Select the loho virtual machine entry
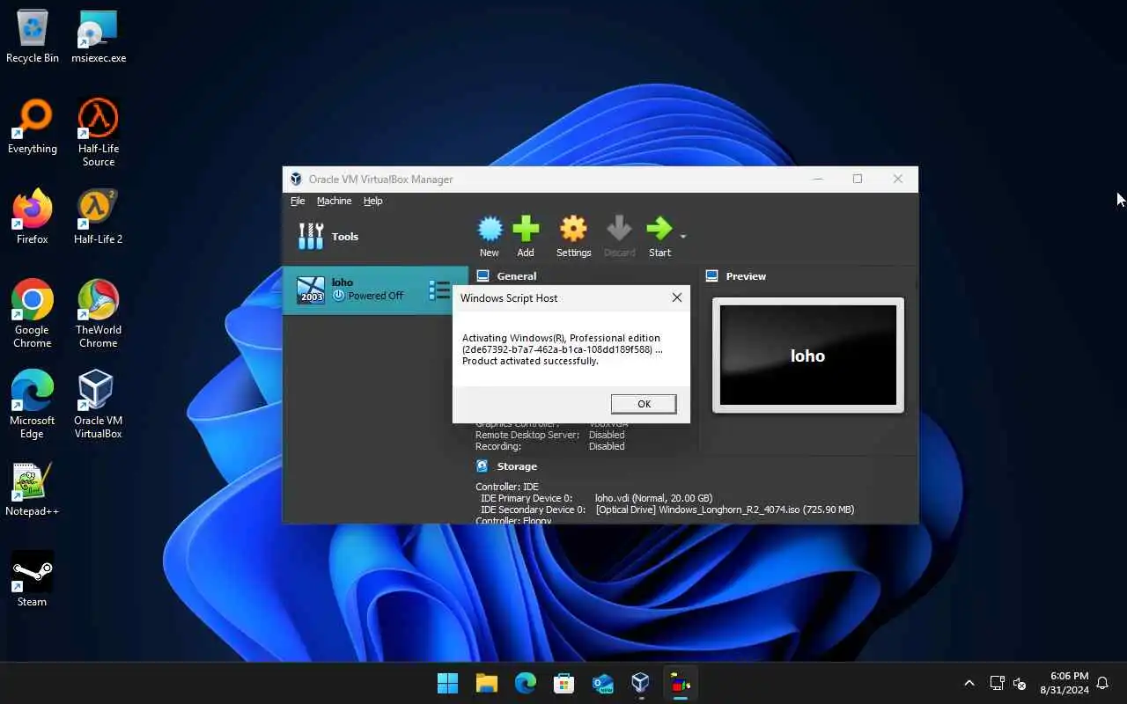The height and width of the screenshot is (704, 1127). 375,290
